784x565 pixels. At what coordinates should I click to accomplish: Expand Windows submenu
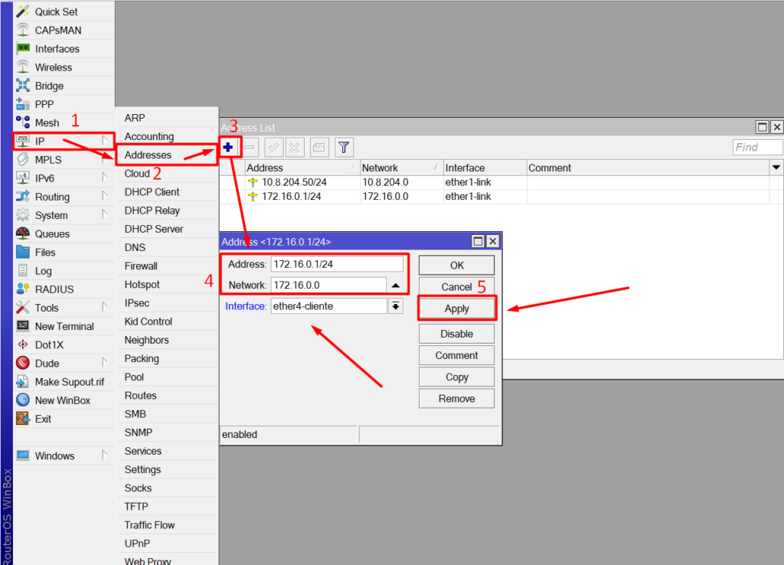pyautogui.click(x=104, y=455)
